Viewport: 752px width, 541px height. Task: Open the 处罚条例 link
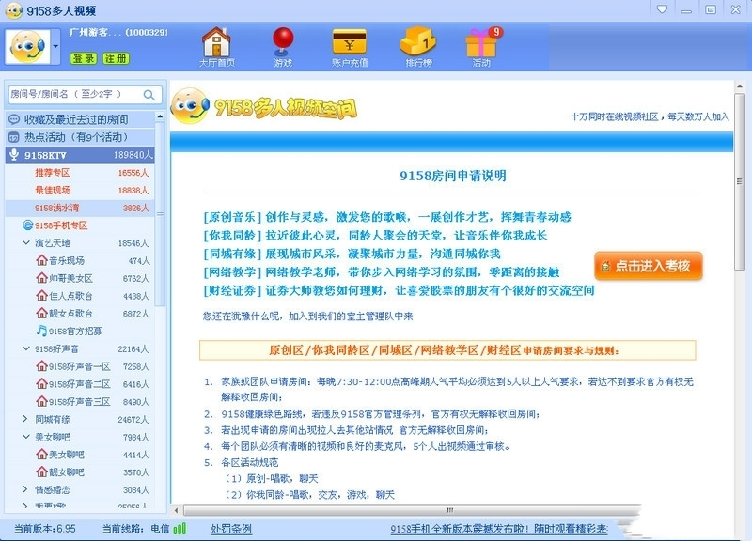click(231, 529)
